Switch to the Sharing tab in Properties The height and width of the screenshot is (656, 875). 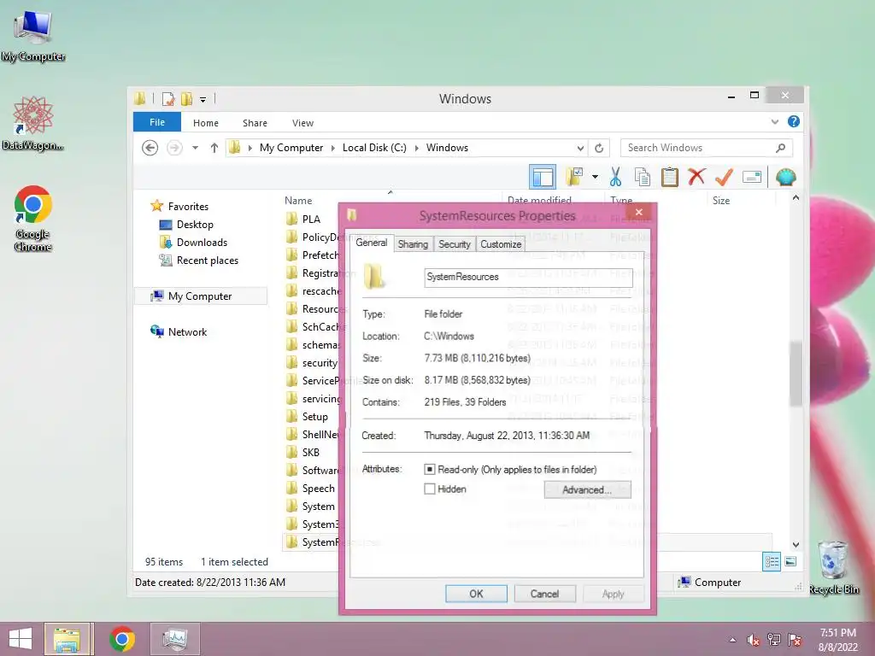413,244
